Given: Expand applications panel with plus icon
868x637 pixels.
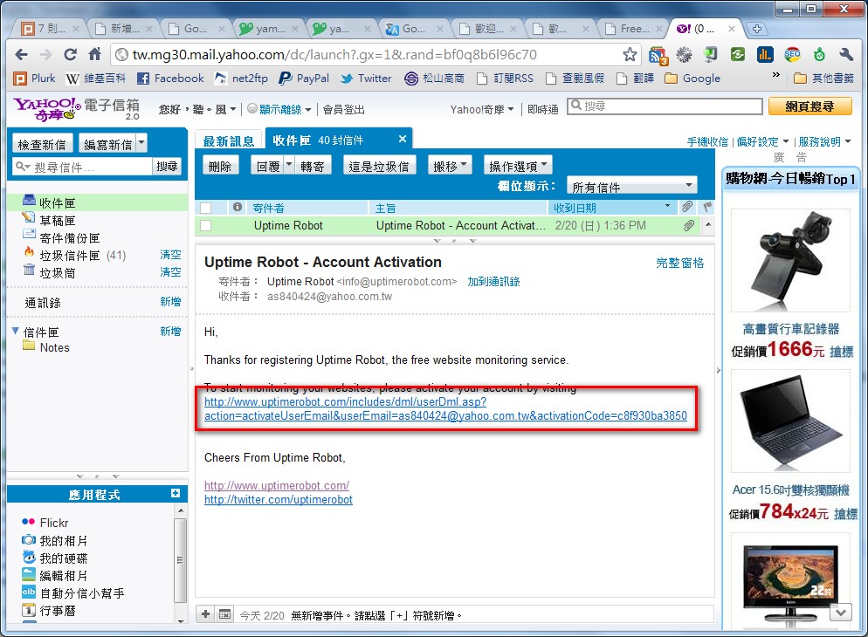Looking at the screenshot, I should coord(176,493).
